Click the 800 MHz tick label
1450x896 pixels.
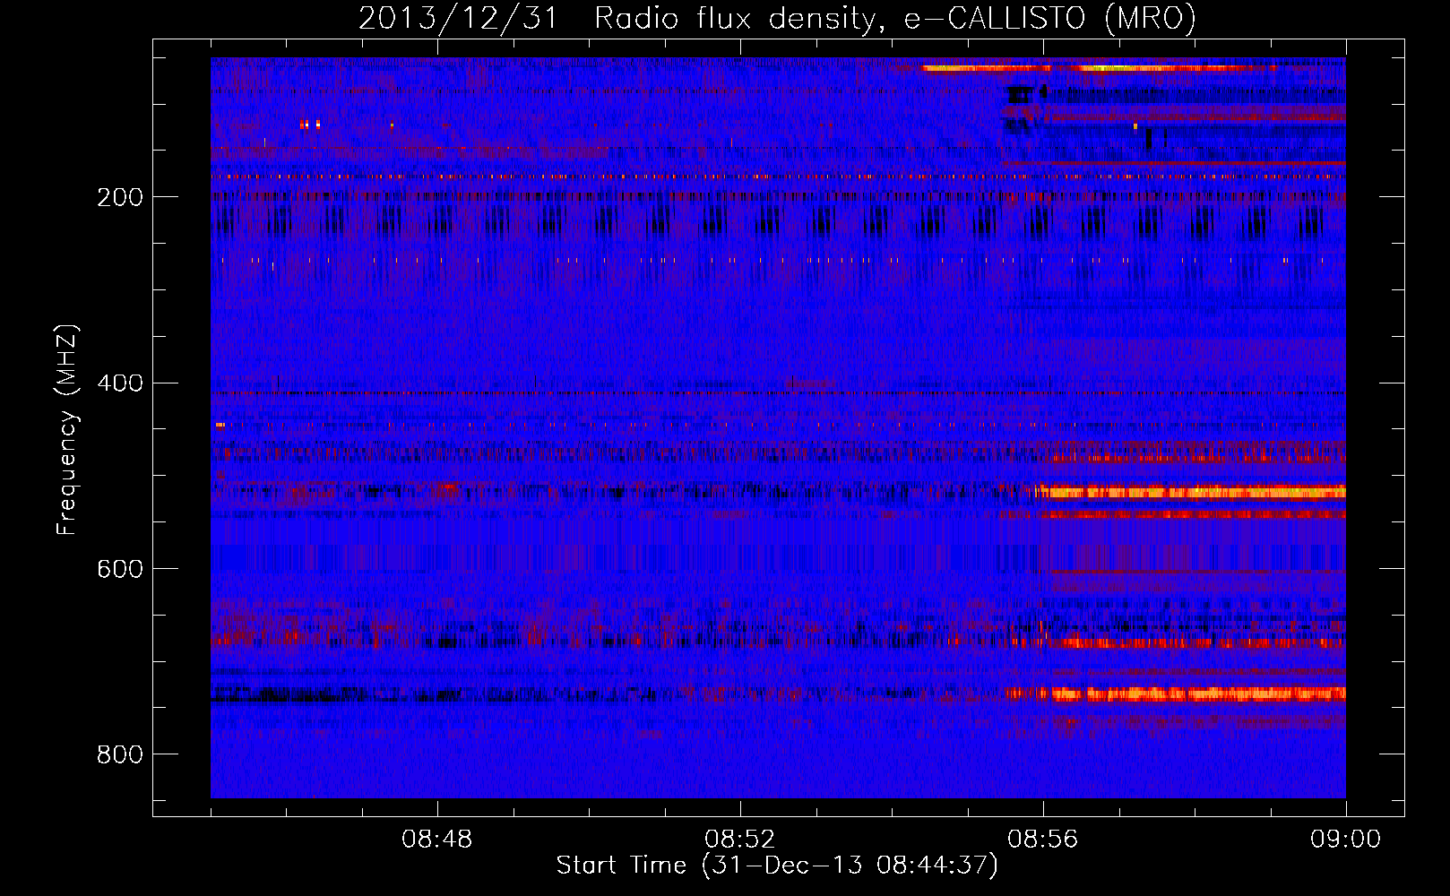[x=120, y=754]
